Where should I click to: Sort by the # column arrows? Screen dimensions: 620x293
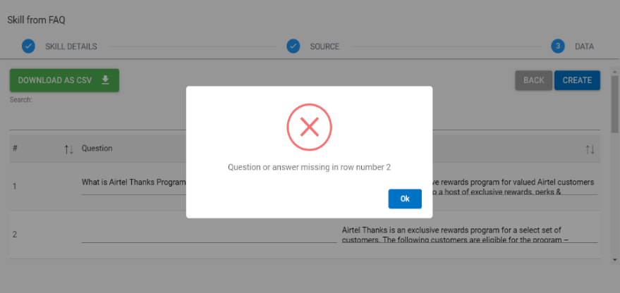pos(68,149)
